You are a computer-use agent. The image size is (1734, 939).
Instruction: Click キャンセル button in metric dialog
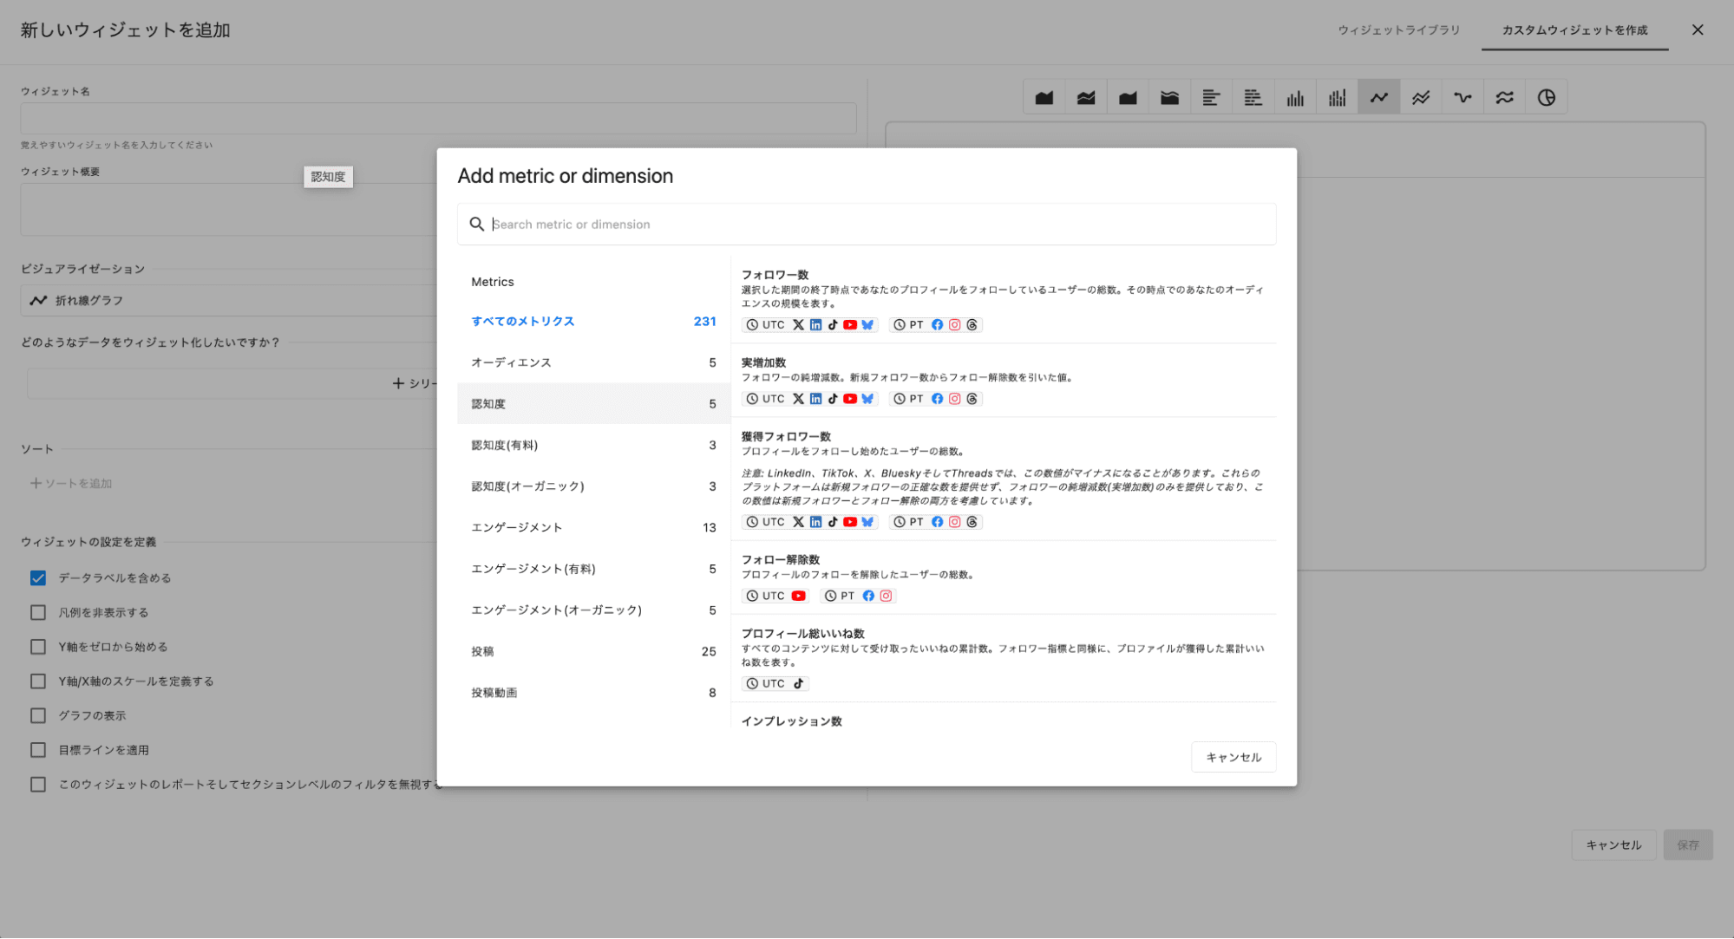coord(1233,757)
